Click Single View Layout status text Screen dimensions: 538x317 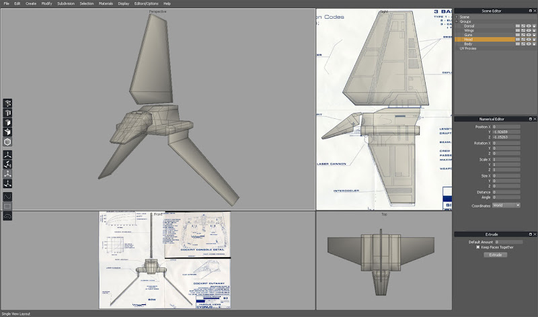click(x=15, y=314)
